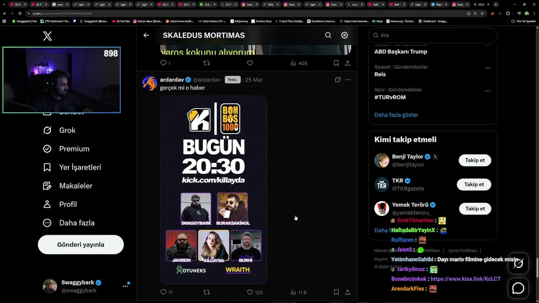Image resolution: width=539 pixels, height=303 pixels.
Task: Click the Gönderi yayınla button
Action: tap(81, 245)
